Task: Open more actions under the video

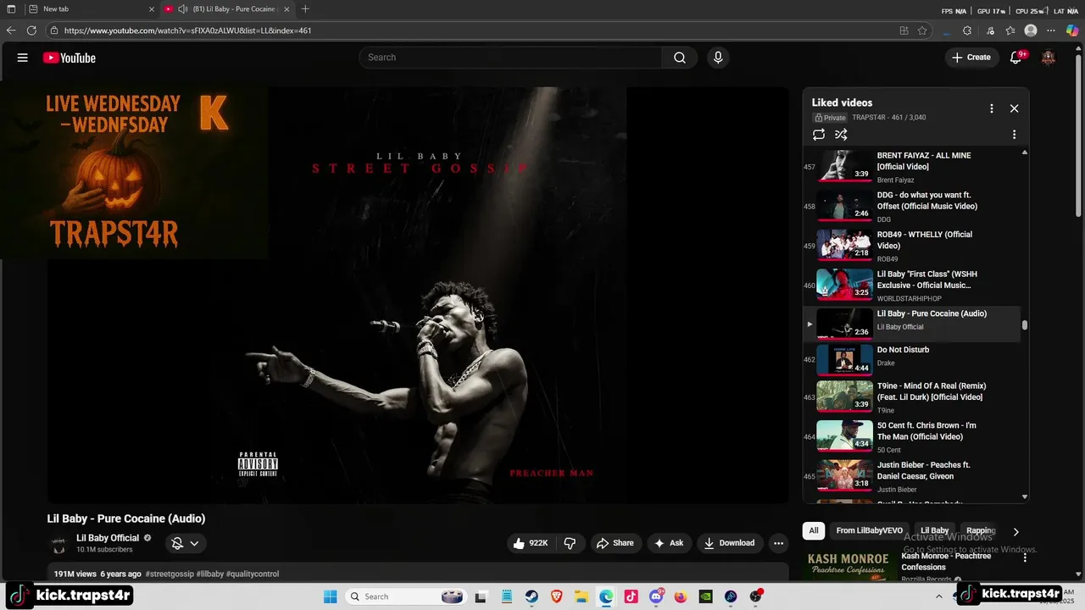Action: 778,543
